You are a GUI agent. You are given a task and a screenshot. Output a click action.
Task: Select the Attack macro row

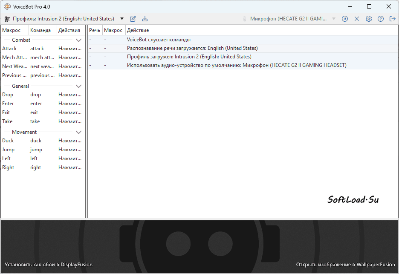click(43, 49)
